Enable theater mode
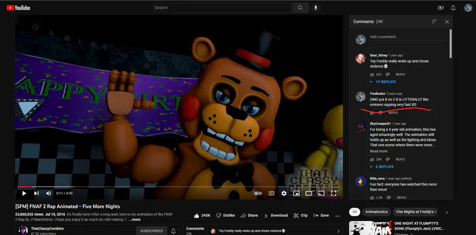This screenshot has height=235, width=476. click(x=309, y=193)
